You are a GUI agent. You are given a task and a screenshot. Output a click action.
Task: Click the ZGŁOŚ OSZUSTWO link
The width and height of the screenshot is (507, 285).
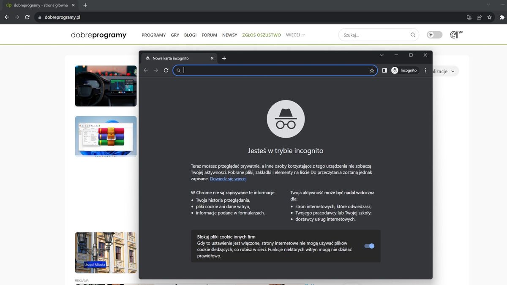[x=262, y=35]
